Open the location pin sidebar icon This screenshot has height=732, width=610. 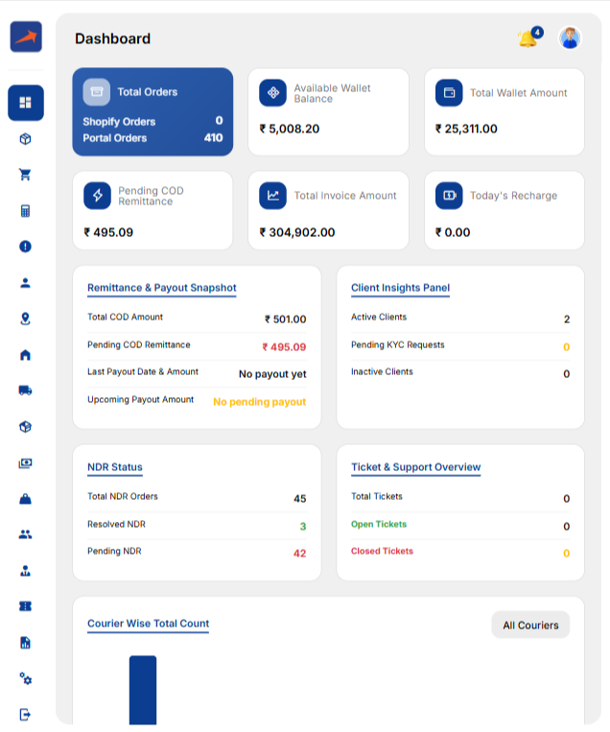click(25, 319)
